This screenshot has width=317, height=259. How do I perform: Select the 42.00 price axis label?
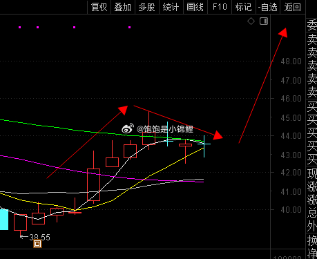coord(291,173)
